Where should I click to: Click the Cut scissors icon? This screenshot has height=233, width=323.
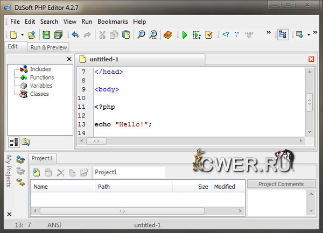[x=102, y=35]
